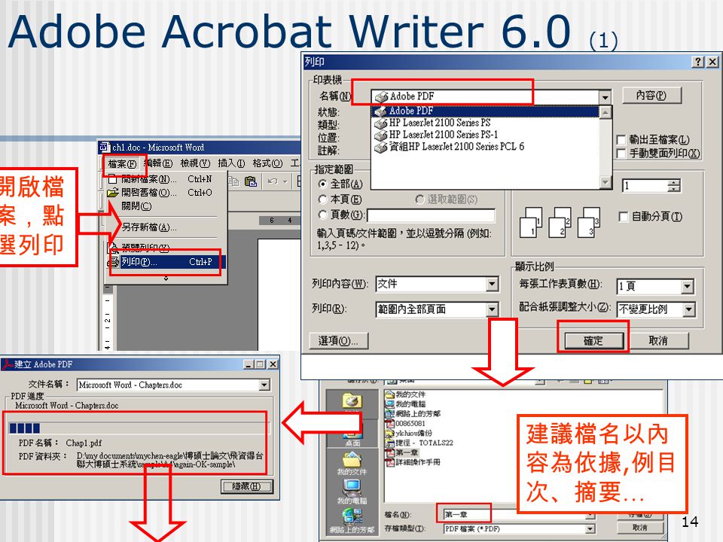Open the printer 名稱 dropdown arrow
The height and width of the screenshot is (542, 723).
[x=605, y=97]
